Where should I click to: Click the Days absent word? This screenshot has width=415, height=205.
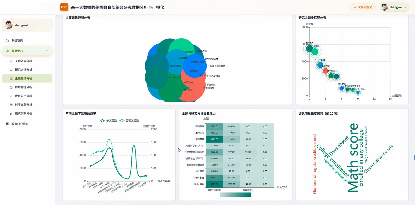click(x=339, y=146)
